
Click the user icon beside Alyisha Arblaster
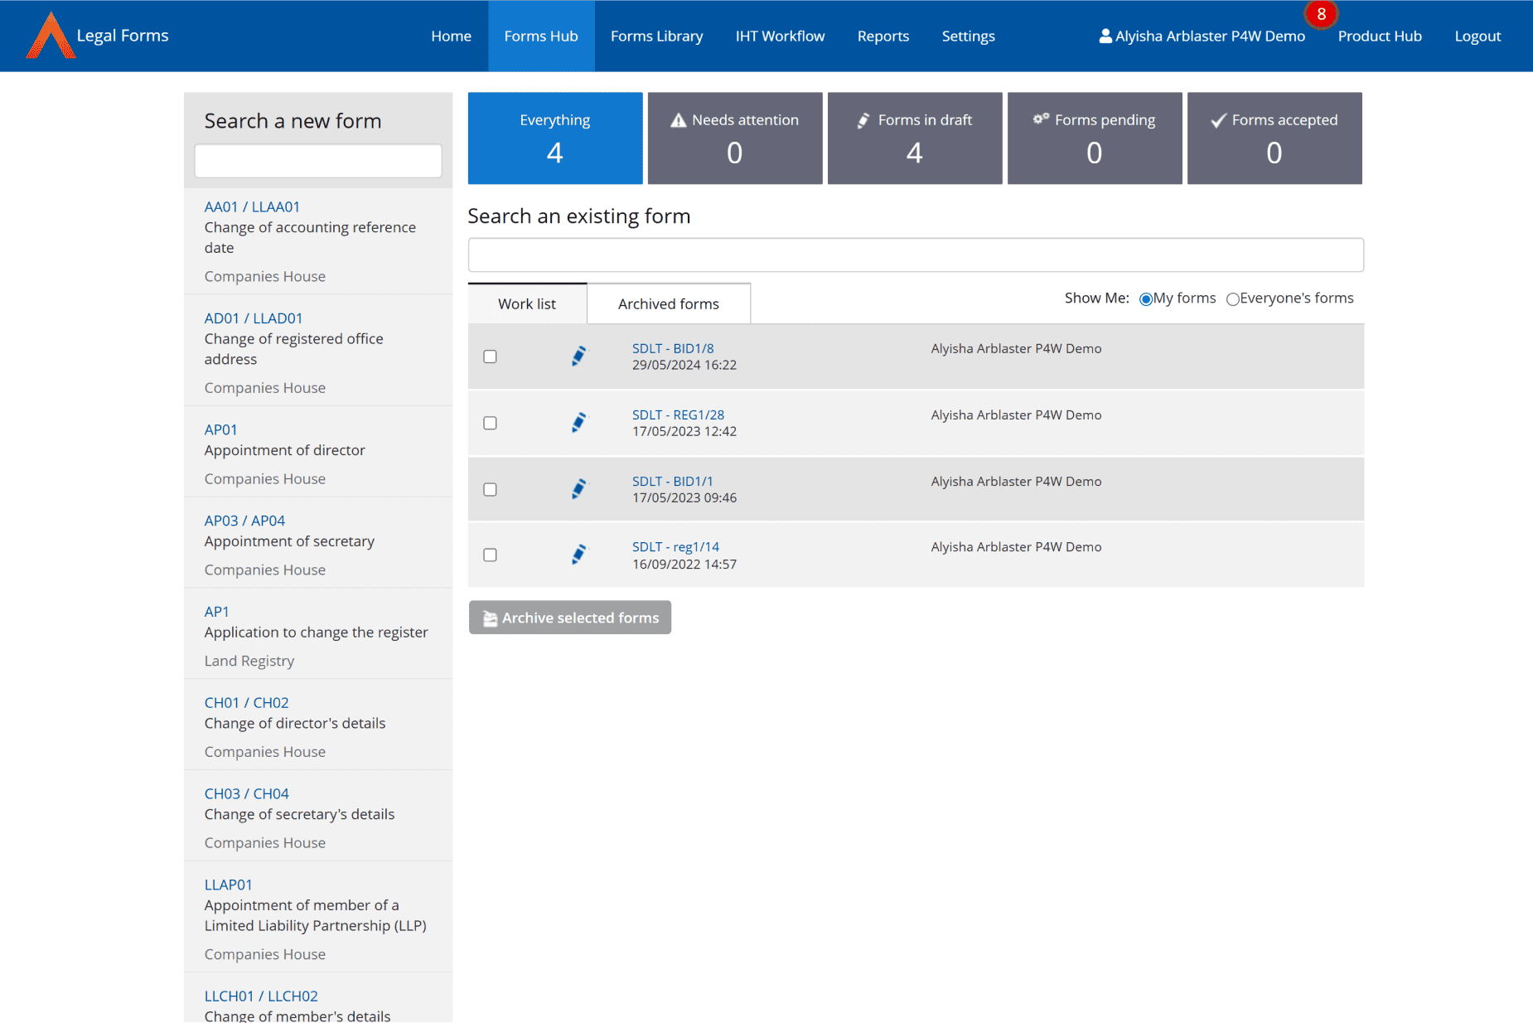click(1105, 36)
